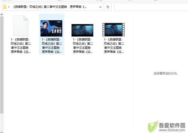Click the vertical scrollbar thumb of the left pane

2,65
